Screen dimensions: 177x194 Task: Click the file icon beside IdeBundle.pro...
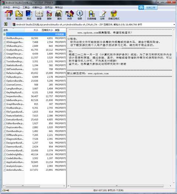click(x=4, y=100)
